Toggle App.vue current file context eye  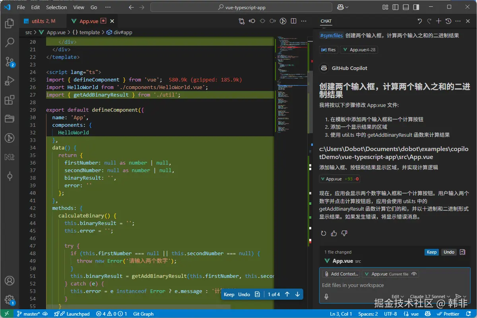[414, 274]
